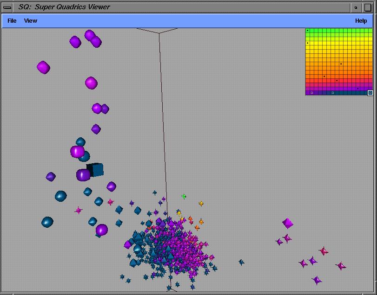Pick the lowest magenta star at bottom right
Screen dimensions: 377x295
tap(317, 280)
